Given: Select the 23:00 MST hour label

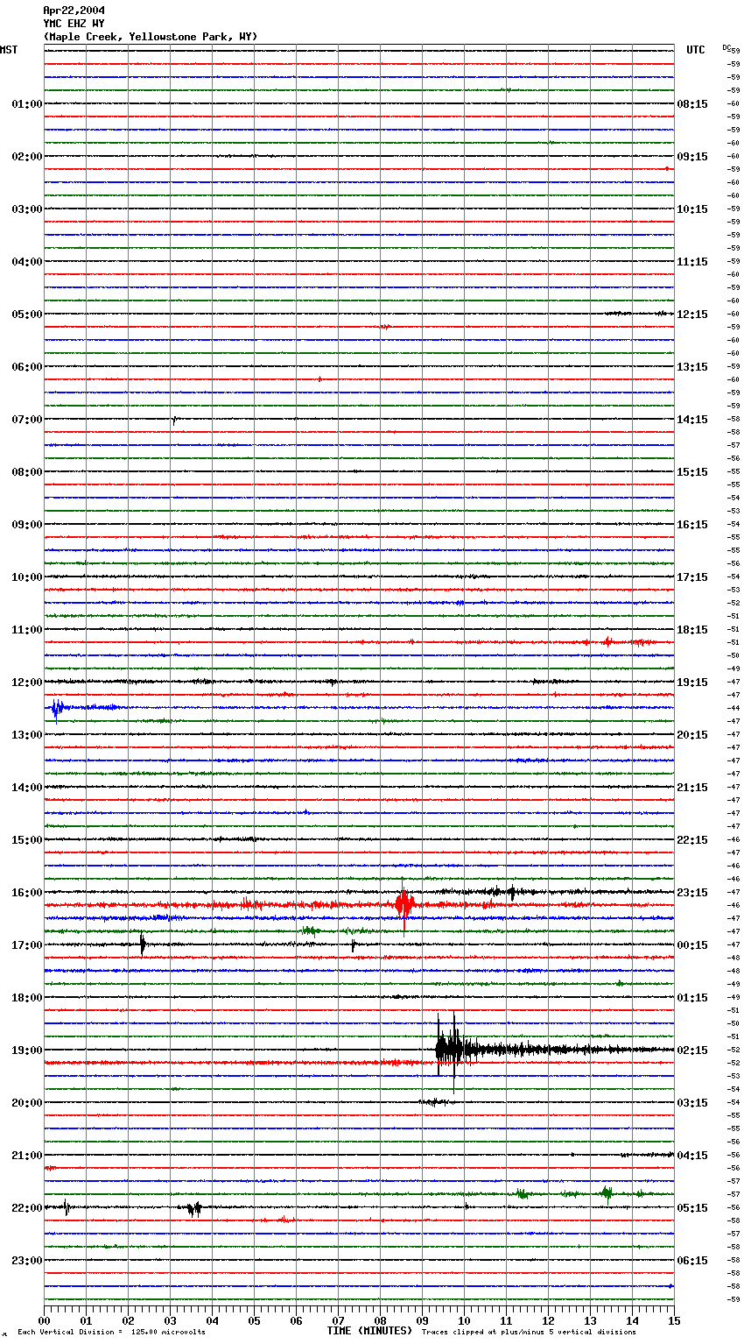Looking at the screenshot, I should 27,1261.
